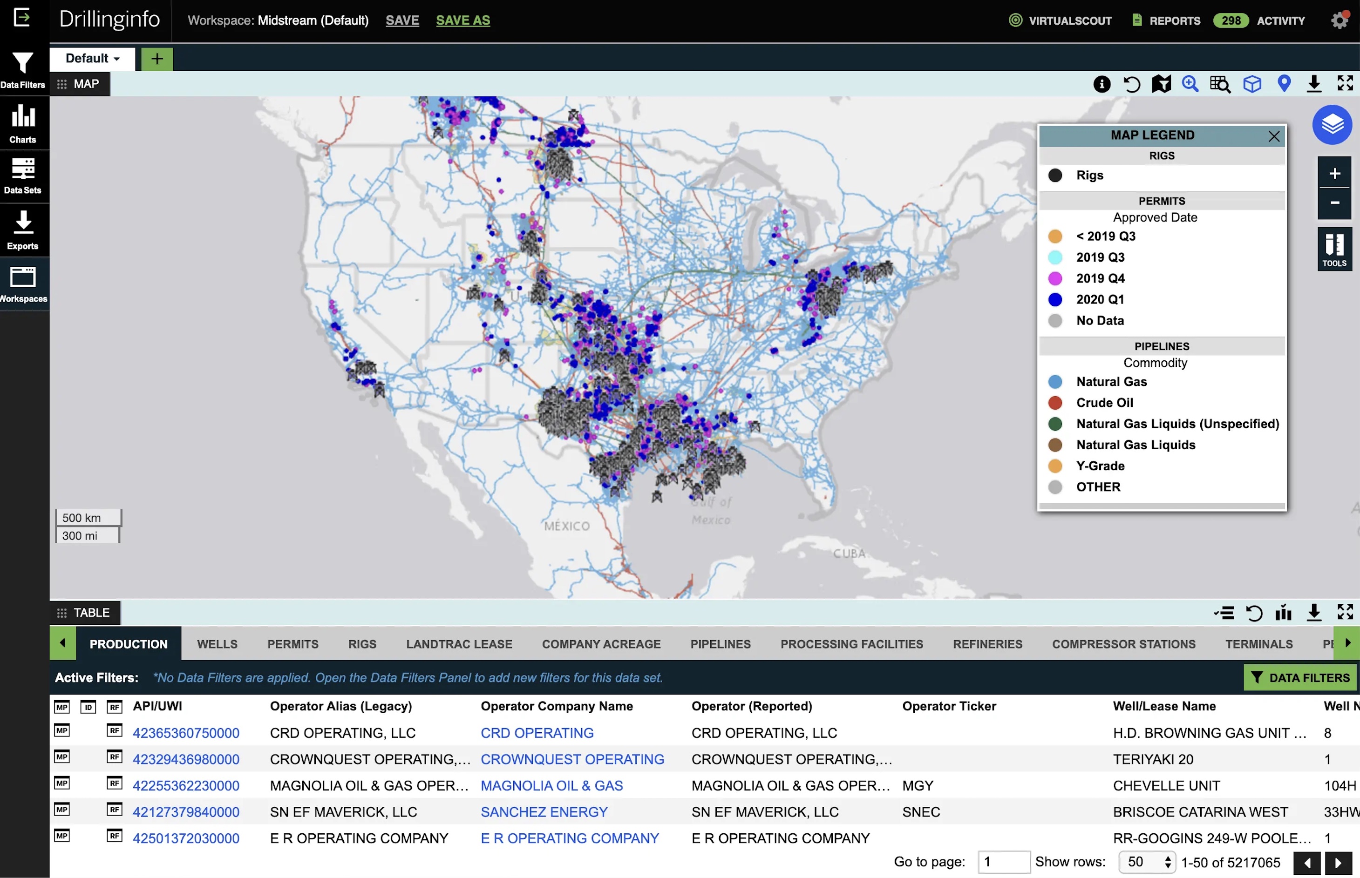Reset the table with refresh icon

point(1254,613)
